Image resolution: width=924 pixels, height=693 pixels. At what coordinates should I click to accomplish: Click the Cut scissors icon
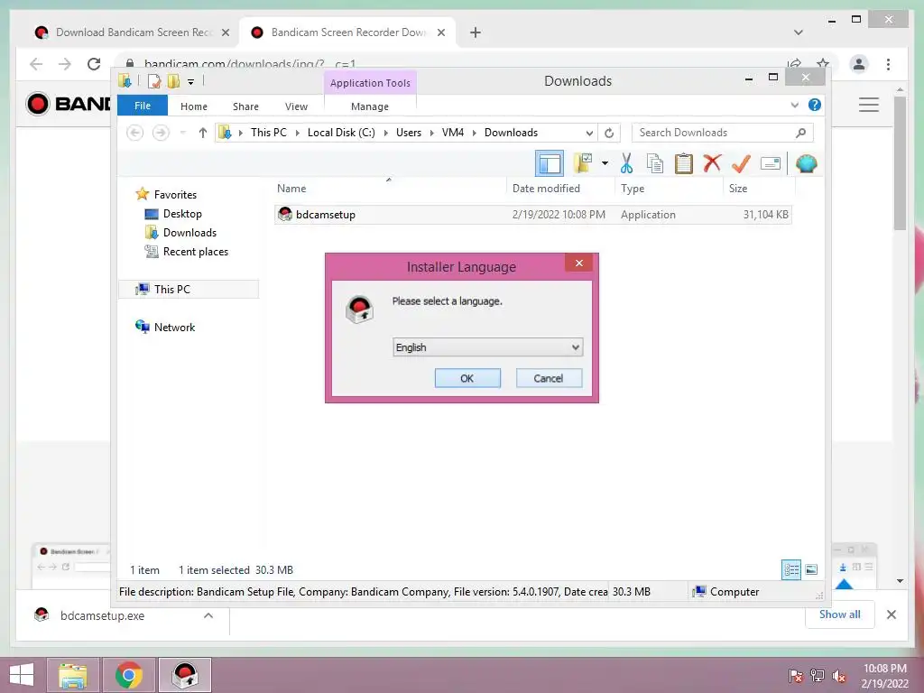point(626,163)
